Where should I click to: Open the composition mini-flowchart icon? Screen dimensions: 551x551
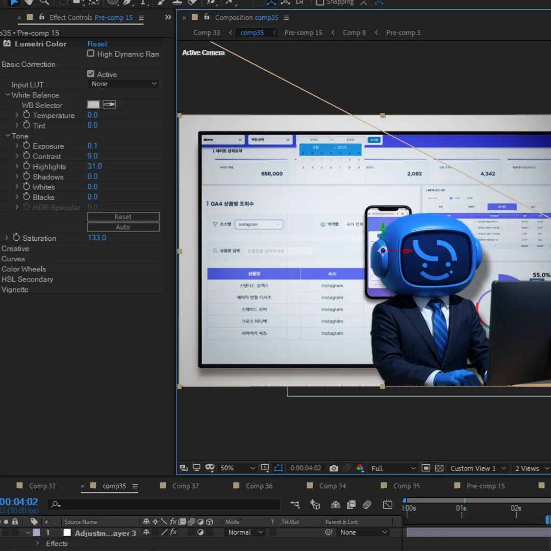tap(295, 505)
